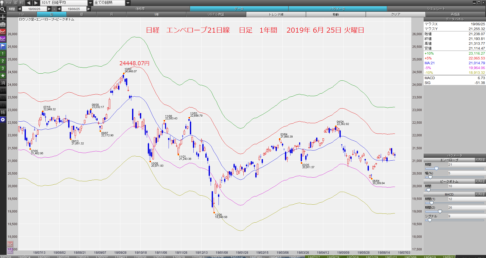Select the 日 daily timeframe tab

coord(52,14)
